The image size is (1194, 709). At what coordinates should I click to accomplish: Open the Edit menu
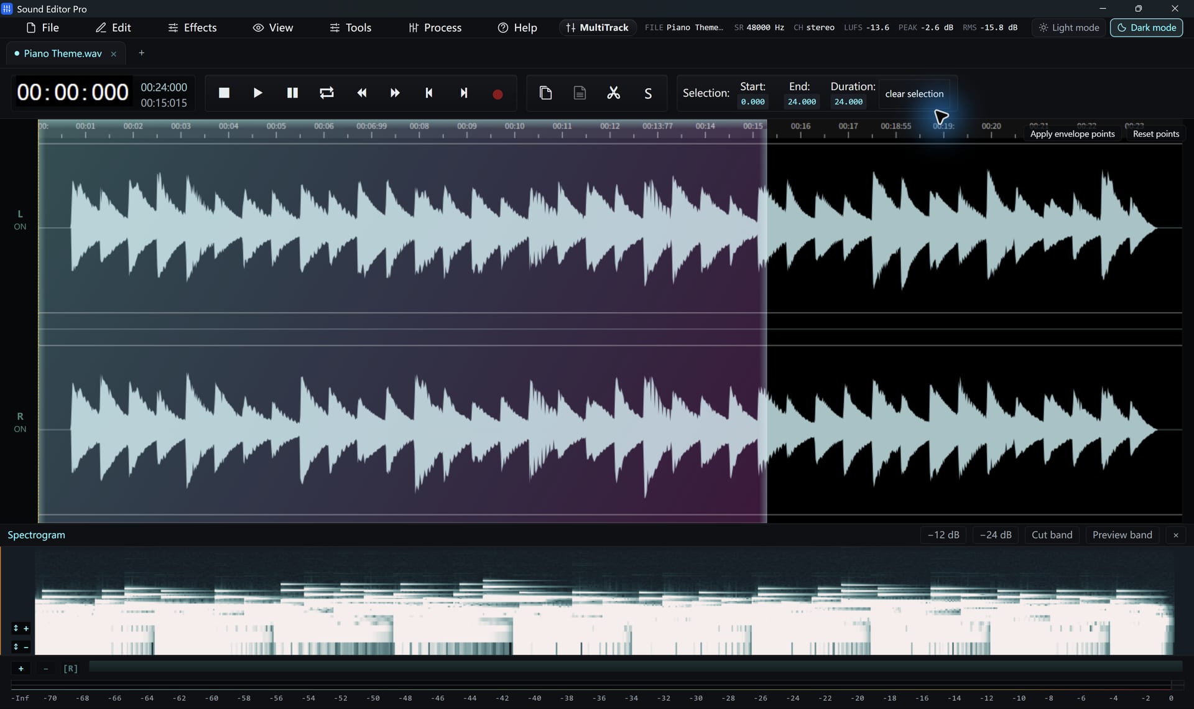(x=113, y=27)
